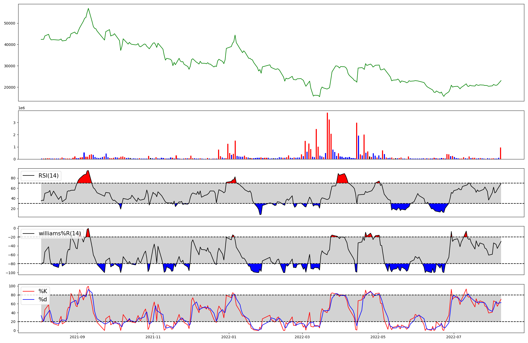Click the 2022-05 date tick label

pos(378,337)
